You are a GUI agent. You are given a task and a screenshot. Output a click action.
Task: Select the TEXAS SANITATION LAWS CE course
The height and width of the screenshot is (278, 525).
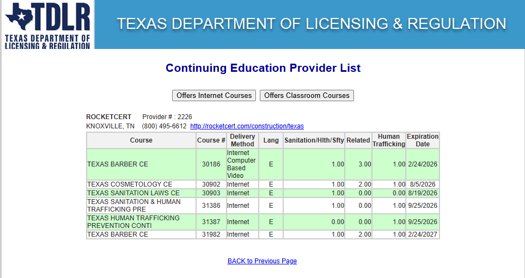click(x=133, y=193)
